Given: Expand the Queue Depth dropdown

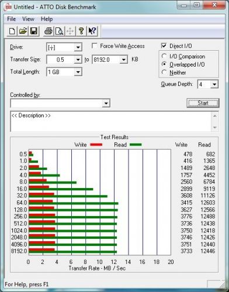Looking at the screenshot, I should point(214,84).
